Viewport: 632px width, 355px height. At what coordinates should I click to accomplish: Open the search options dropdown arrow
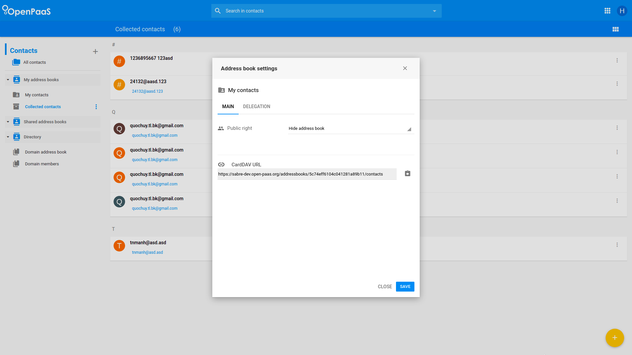(434, 11)
